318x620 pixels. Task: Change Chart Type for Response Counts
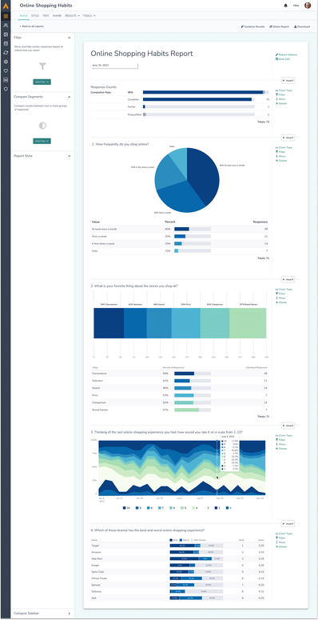click(x=284, y=90)
